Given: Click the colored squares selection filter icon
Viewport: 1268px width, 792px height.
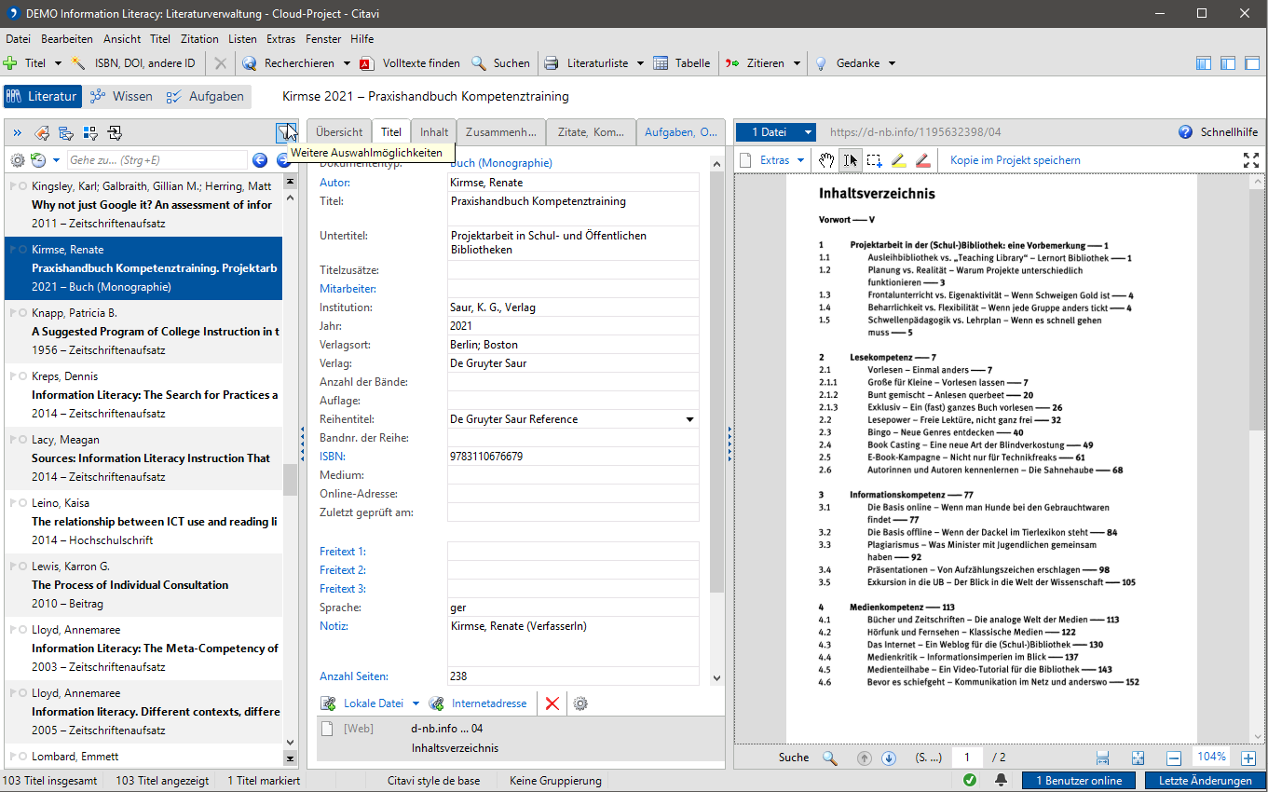Looking at the screenshot, I should pos(91,133).
